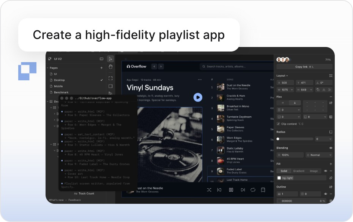Click the flip icon next to the H field
The image size is (353, 222).
(324, 90)
